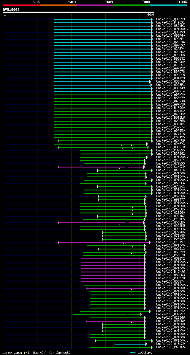Click the green ~80% legend segment
Viewport: 190px width, 355px height.
click(132, 5)
